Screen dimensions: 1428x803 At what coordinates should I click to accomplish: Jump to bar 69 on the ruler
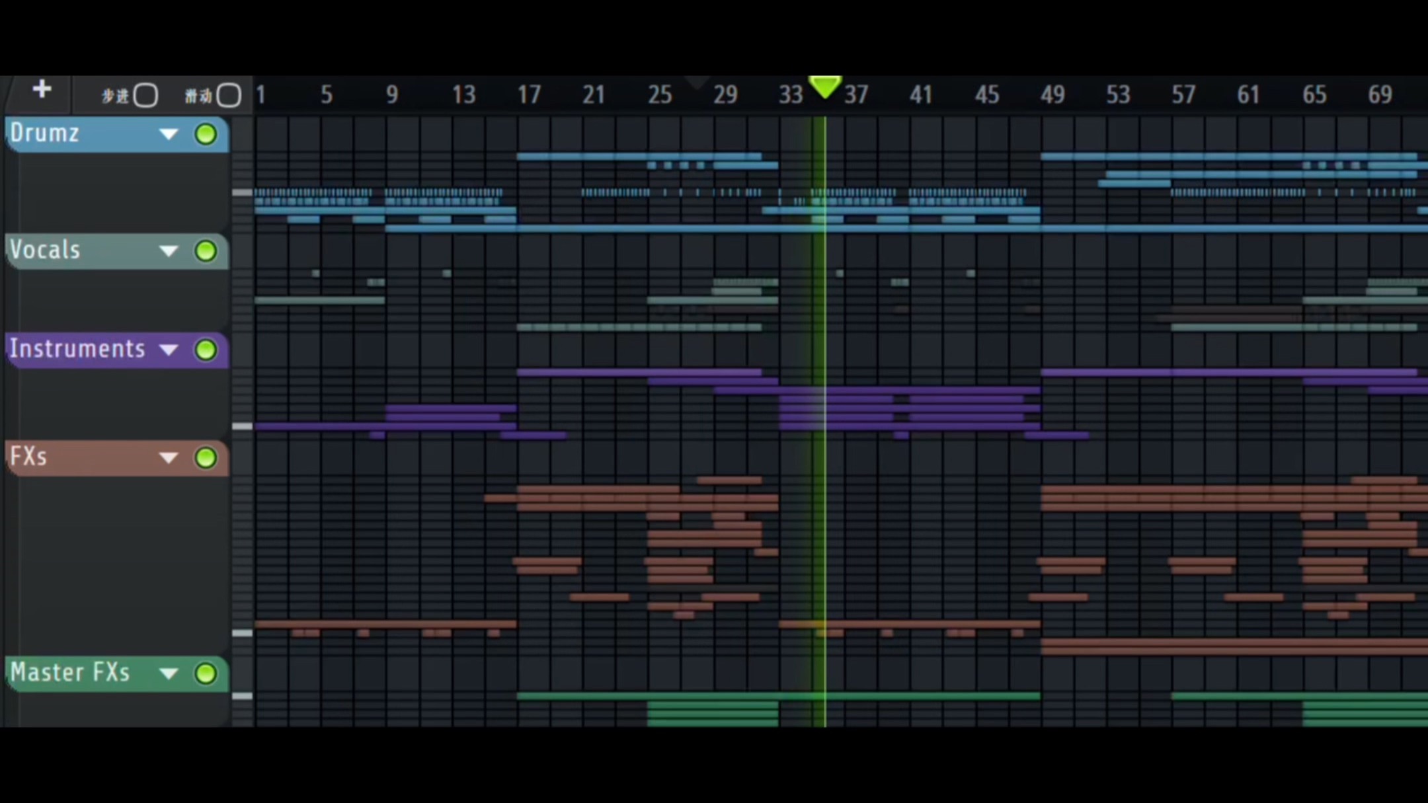click(x=1380, y=95)
